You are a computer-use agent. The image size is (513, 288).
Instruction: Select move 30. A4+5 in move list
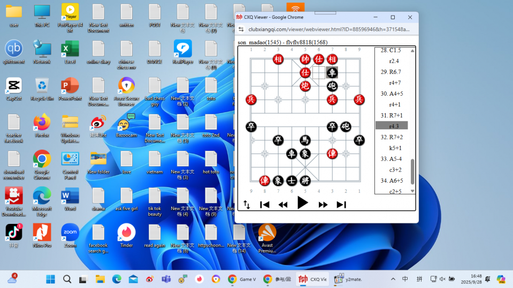[x=392, y=94]
